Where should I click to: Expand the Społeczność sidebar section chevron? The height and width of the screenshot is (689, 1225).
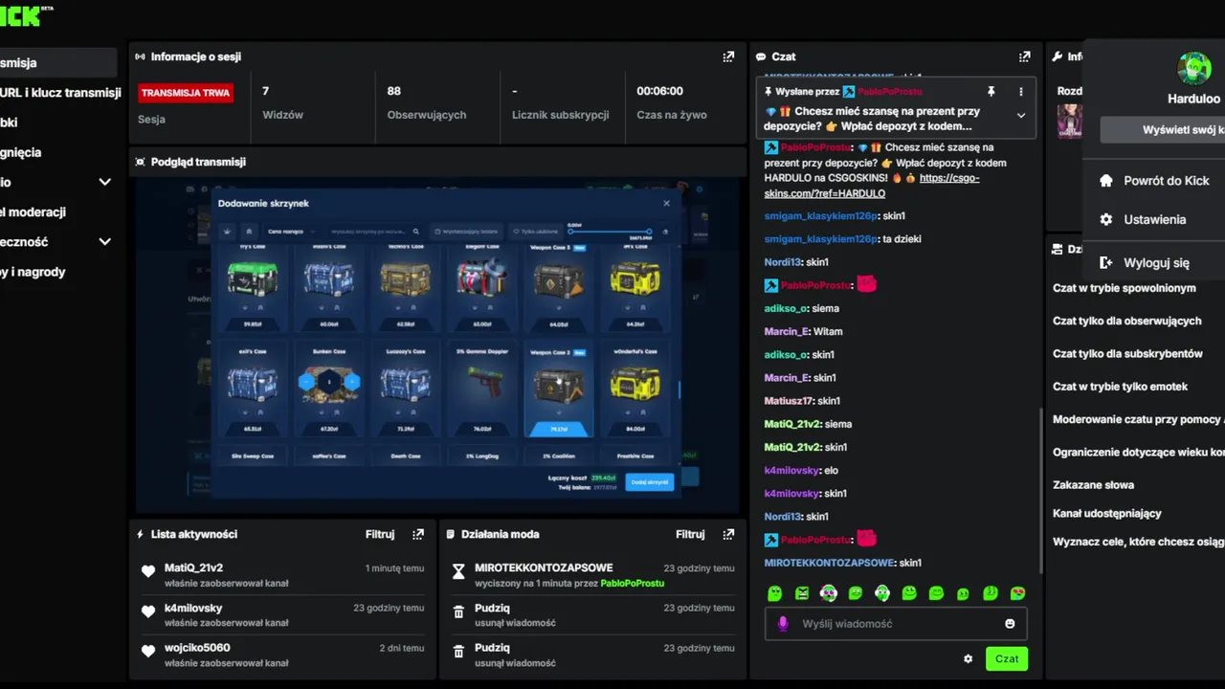tap(105, 242)
